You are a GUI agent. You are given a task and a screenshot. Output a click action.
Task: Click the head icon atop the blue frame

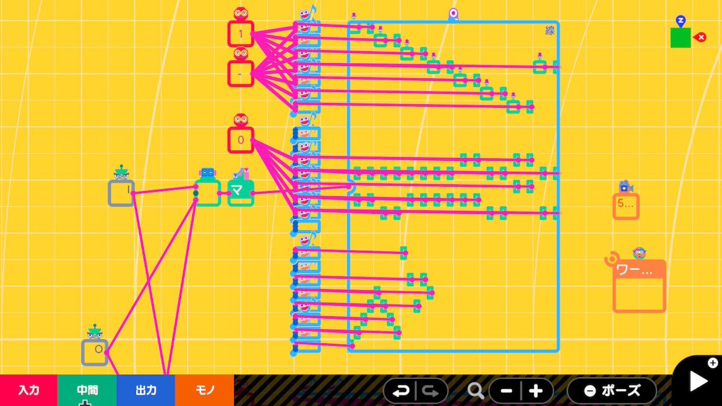click(453, 14)
